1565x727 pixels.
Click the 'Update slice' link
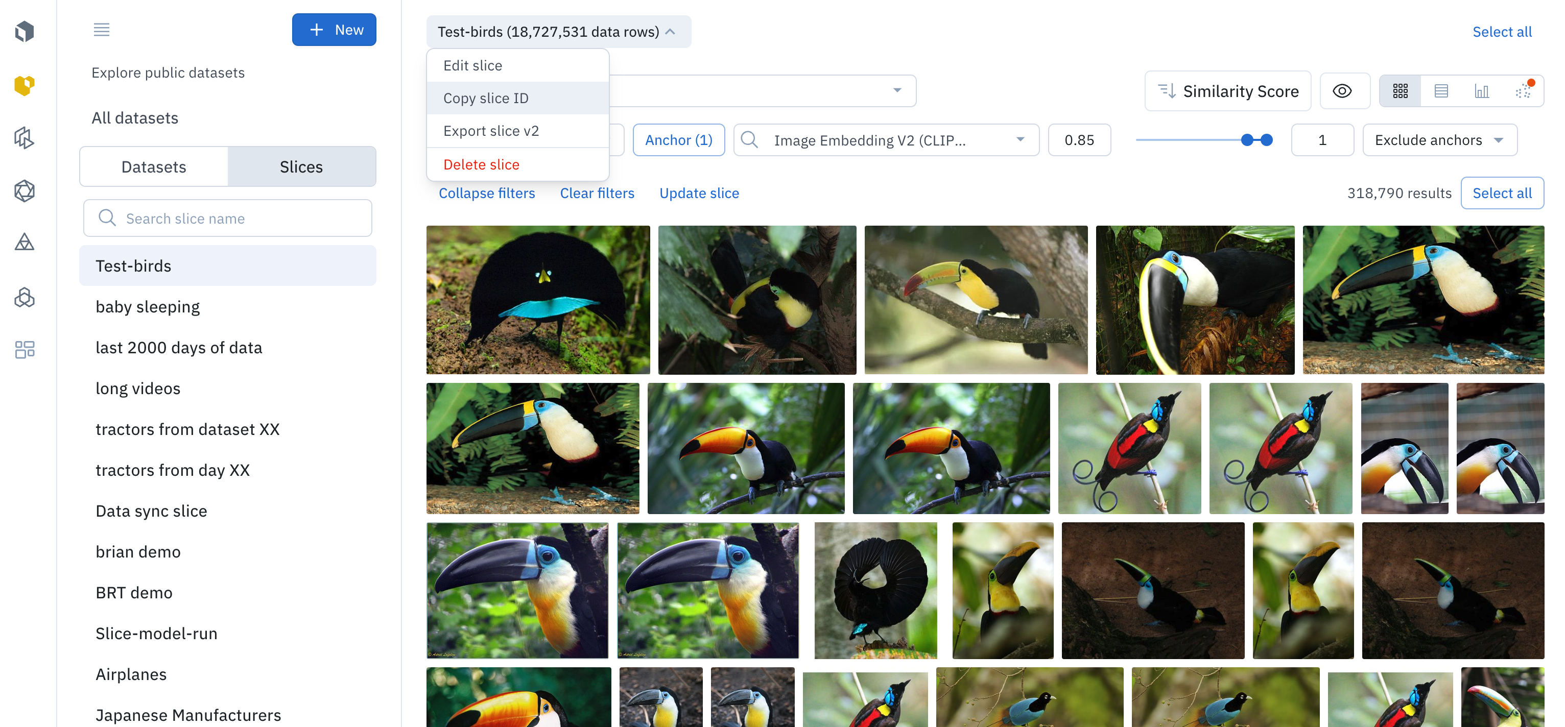pyautogui.click(x=699, y=192)
